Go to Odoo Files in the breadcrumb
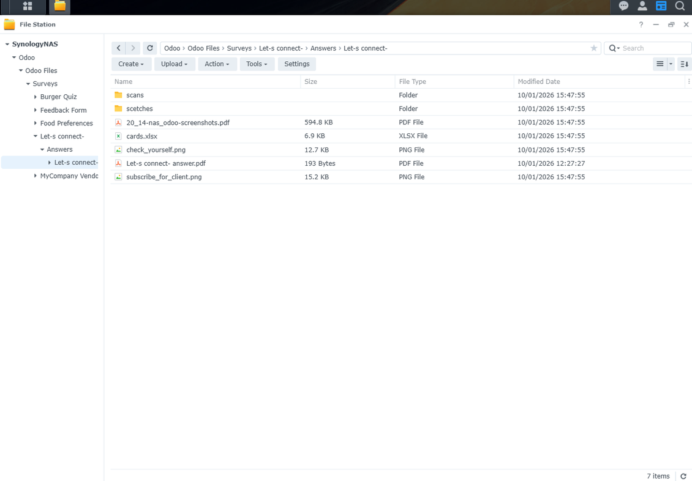The height and width of the screenshot is (481, 692). [203, 48]
